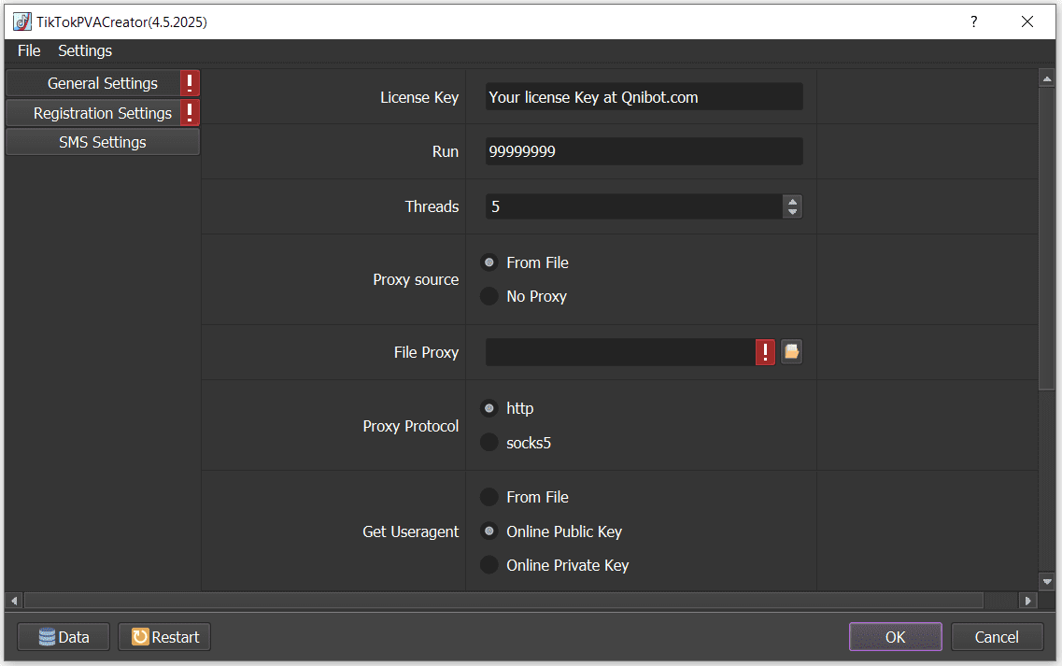Click the "Proxy source" label
This screenshot has width=1062, height=666.
[416, 279]
